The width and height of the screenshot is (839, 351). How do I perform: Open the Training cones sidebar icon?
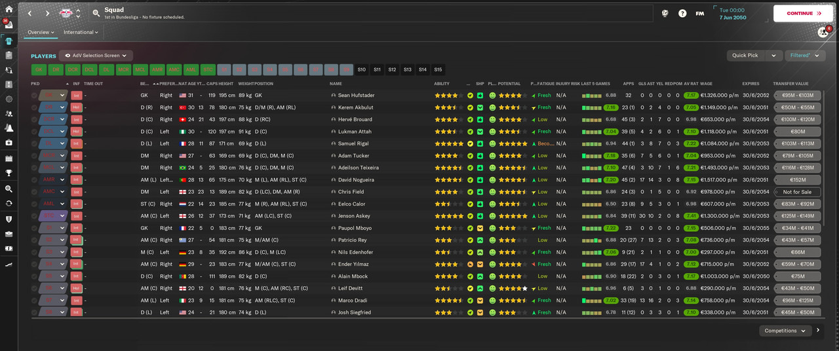tap(9, 128)
